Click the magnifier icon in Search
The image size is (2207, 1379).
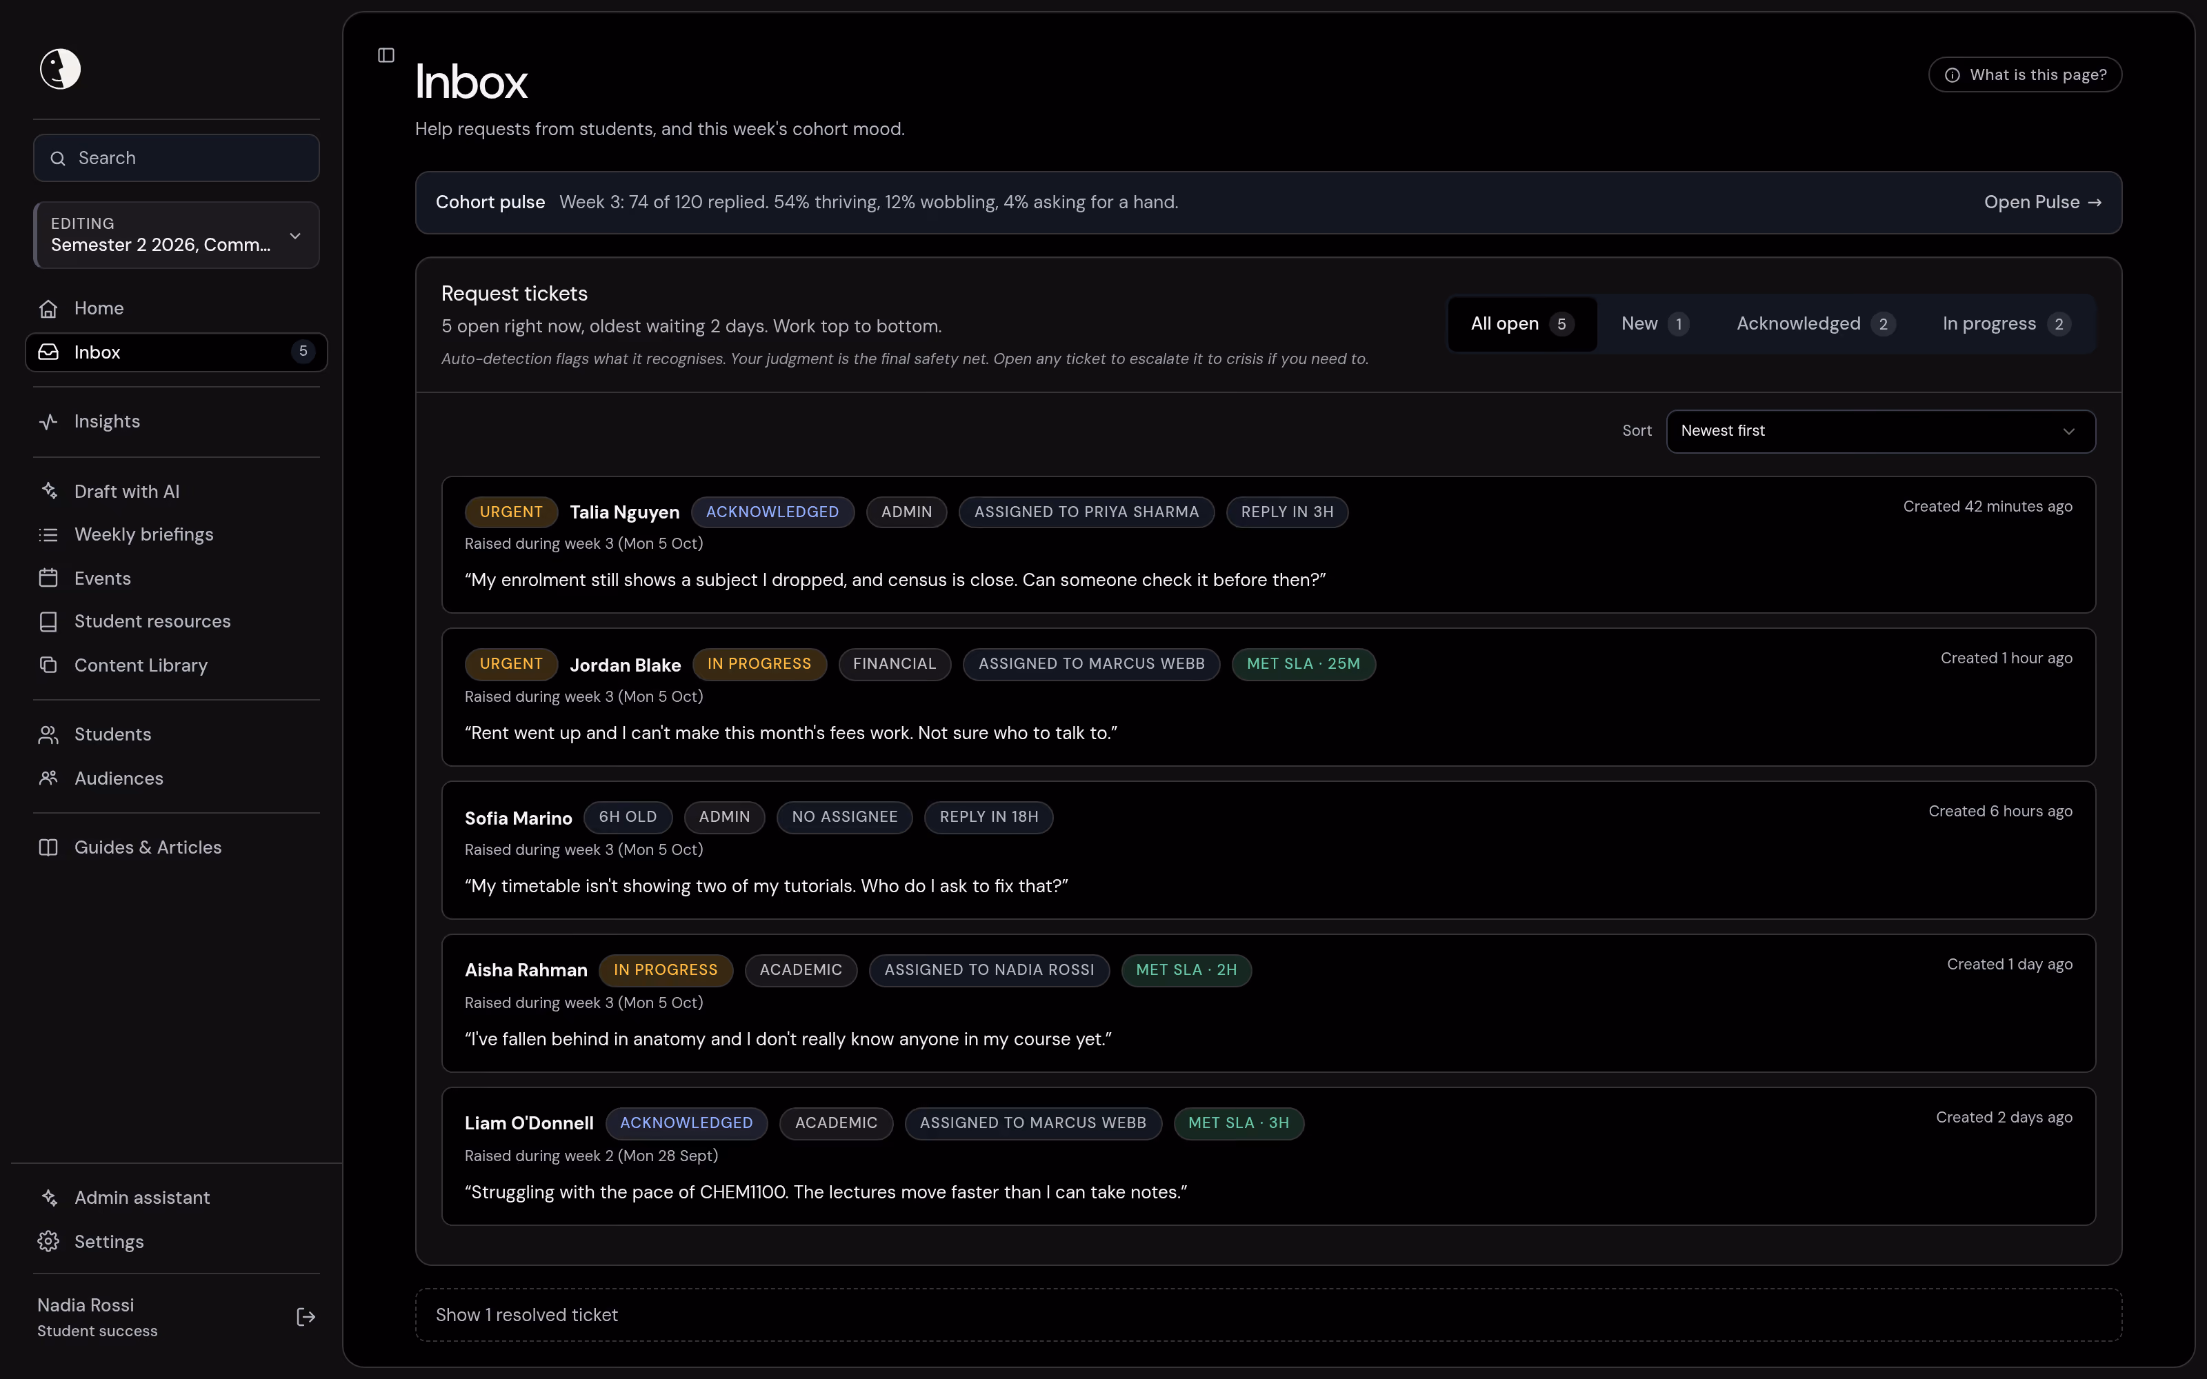coord(57,159)
